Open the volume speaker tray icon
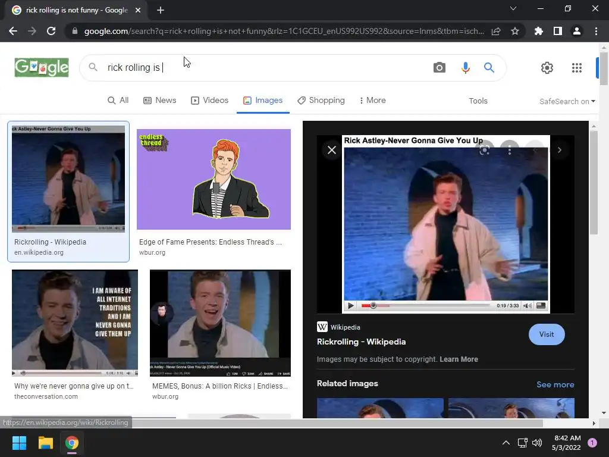609x457 pixels. [537, 443]
